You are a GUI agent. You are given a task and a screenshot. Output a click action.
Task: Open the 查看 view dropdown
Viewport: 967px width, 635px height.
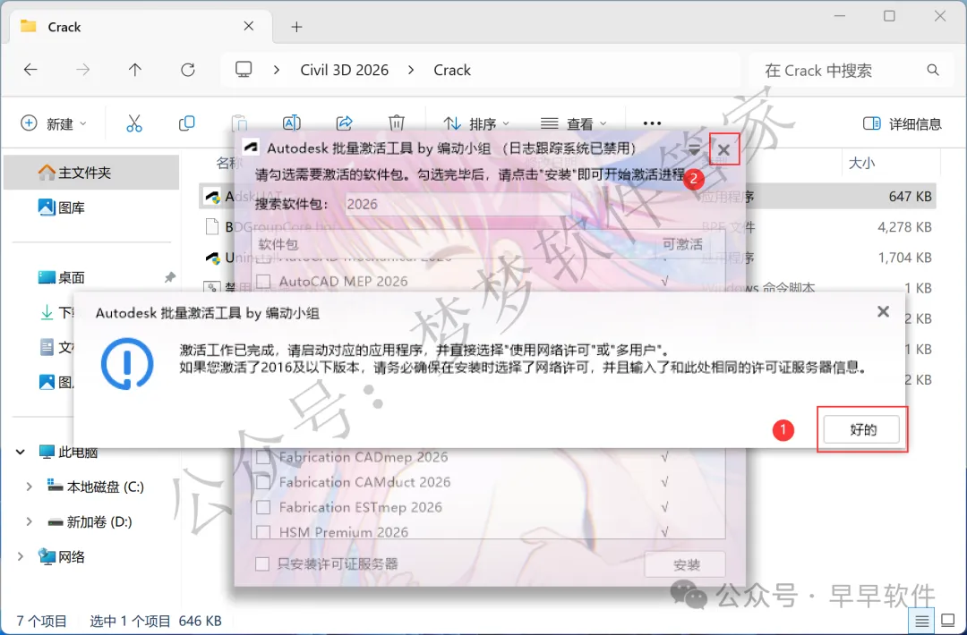click(x=574, y=123)
